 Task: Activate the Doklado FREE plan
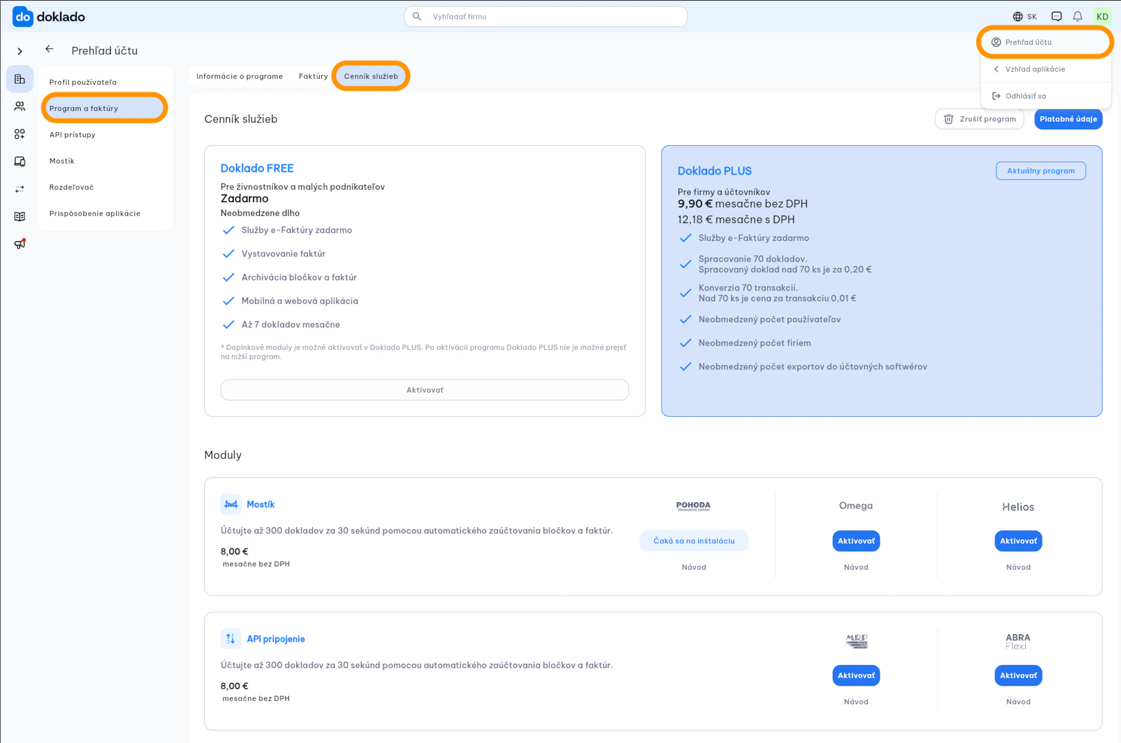424,390
